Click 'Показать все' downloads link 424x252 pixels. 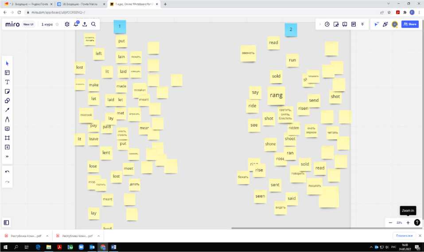[x=404, y=236]
